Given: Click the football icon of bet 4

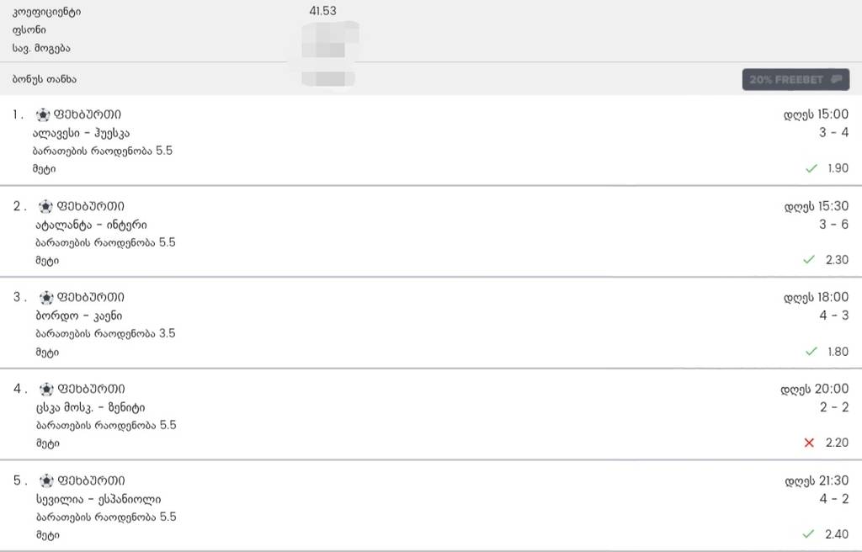Looking at the screenshot, I should (46, 390).
